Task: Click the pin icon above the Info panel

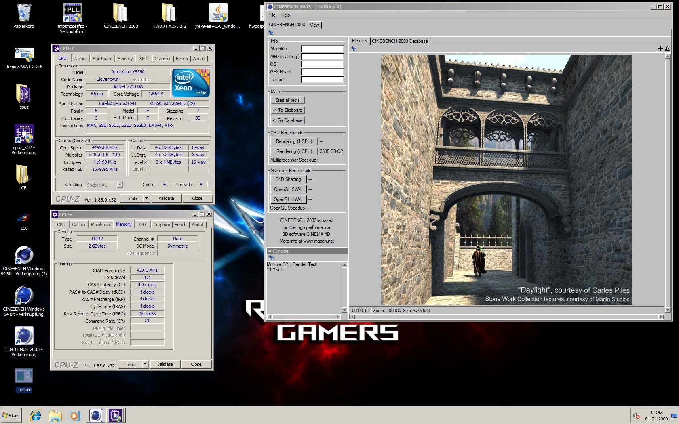Action: click(x=271, y=33)
